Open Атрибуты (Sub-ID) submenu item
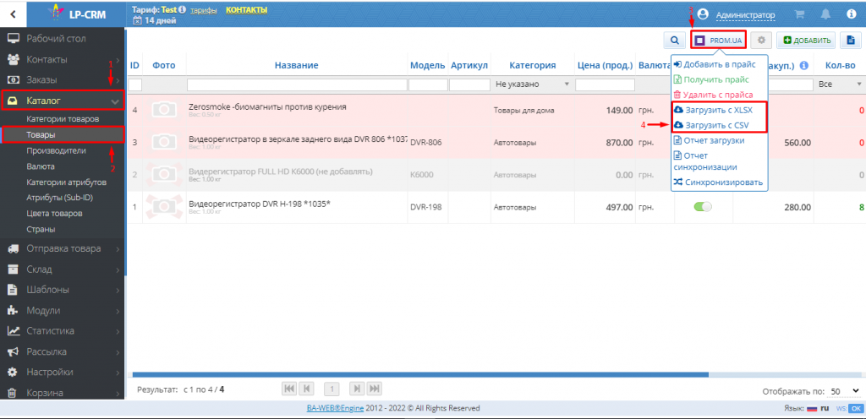Viewport: 866px width, 419px height. click(x=60, y=198)
